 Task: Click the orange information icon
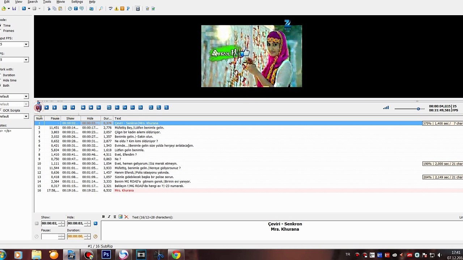coord(122,9)
